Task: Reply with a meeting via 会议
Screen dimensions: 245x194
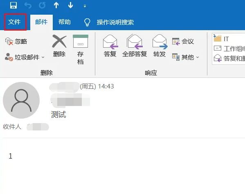Action: click(183, 42)
